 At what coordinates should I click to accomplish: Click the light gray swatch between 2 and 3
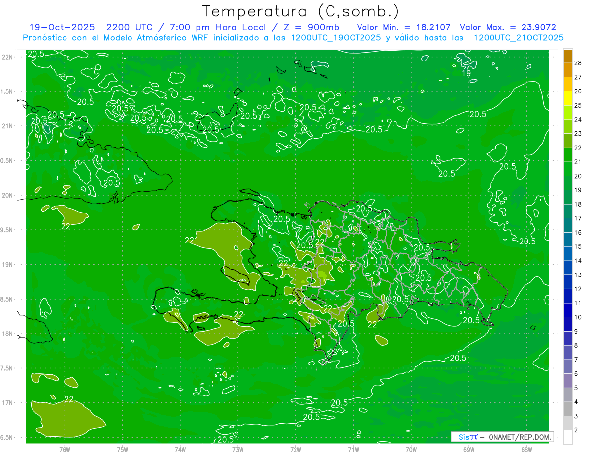click(568, 423)
